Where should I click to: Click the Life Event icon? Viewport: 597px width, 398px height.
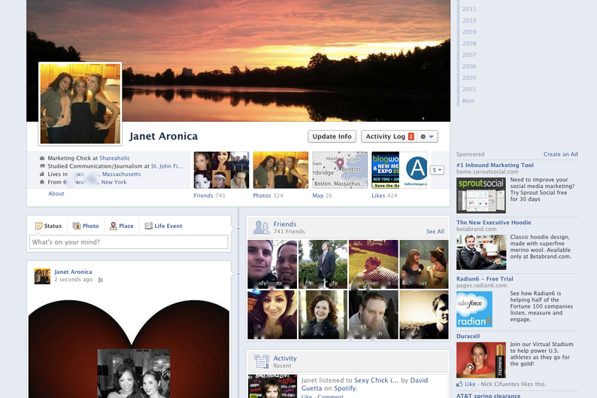tap(148, 226)
